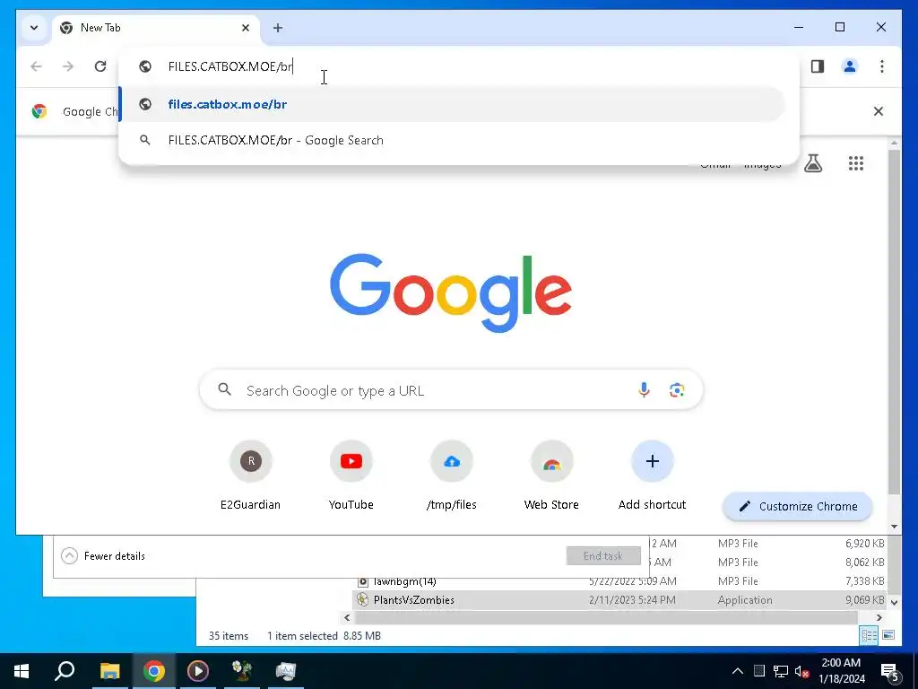Screen dimensions: 918x689
Task: Open the notification center
Action: click(x=890, y=671)
